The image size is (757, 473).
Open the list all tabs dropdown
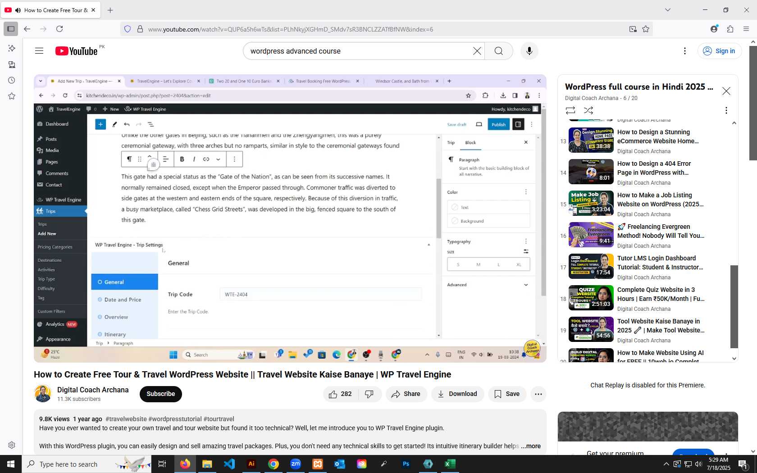[668, 10]
